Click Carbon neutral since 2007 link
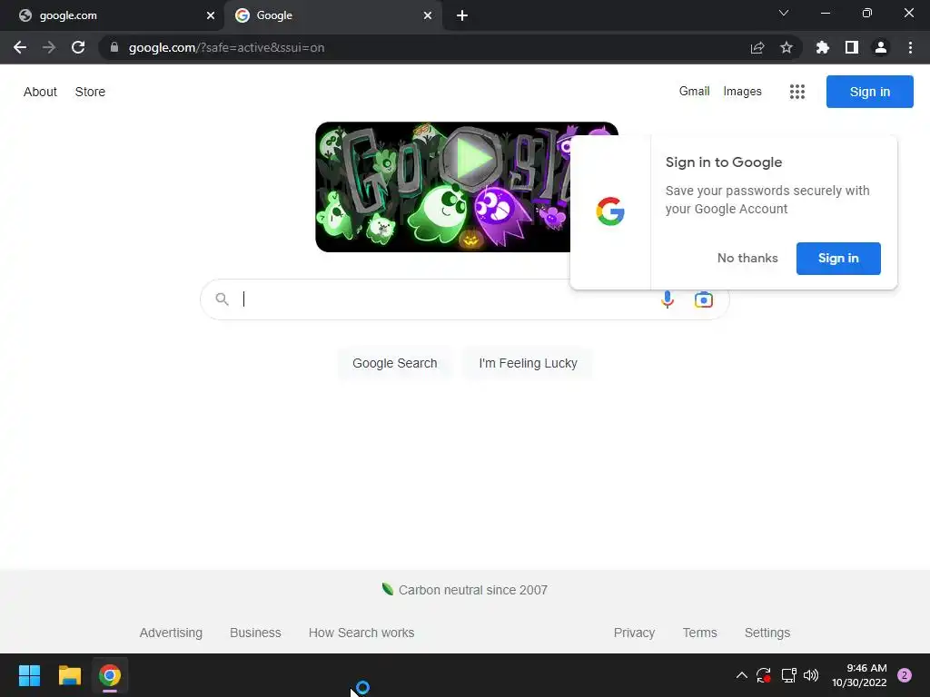The width and height of the screenshot is (930, 697). pos(465,590)
